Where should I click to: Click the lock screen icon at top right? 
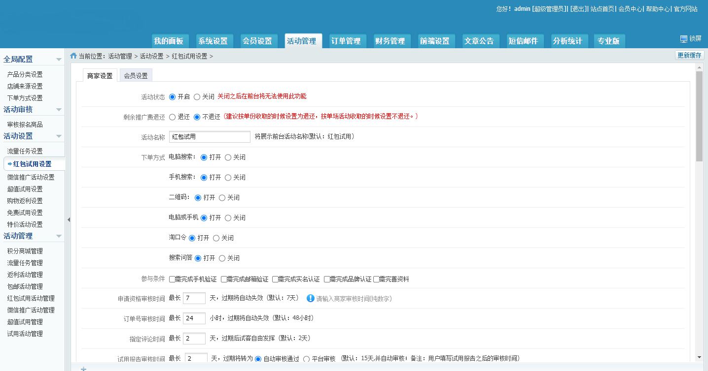pos(684,38)
